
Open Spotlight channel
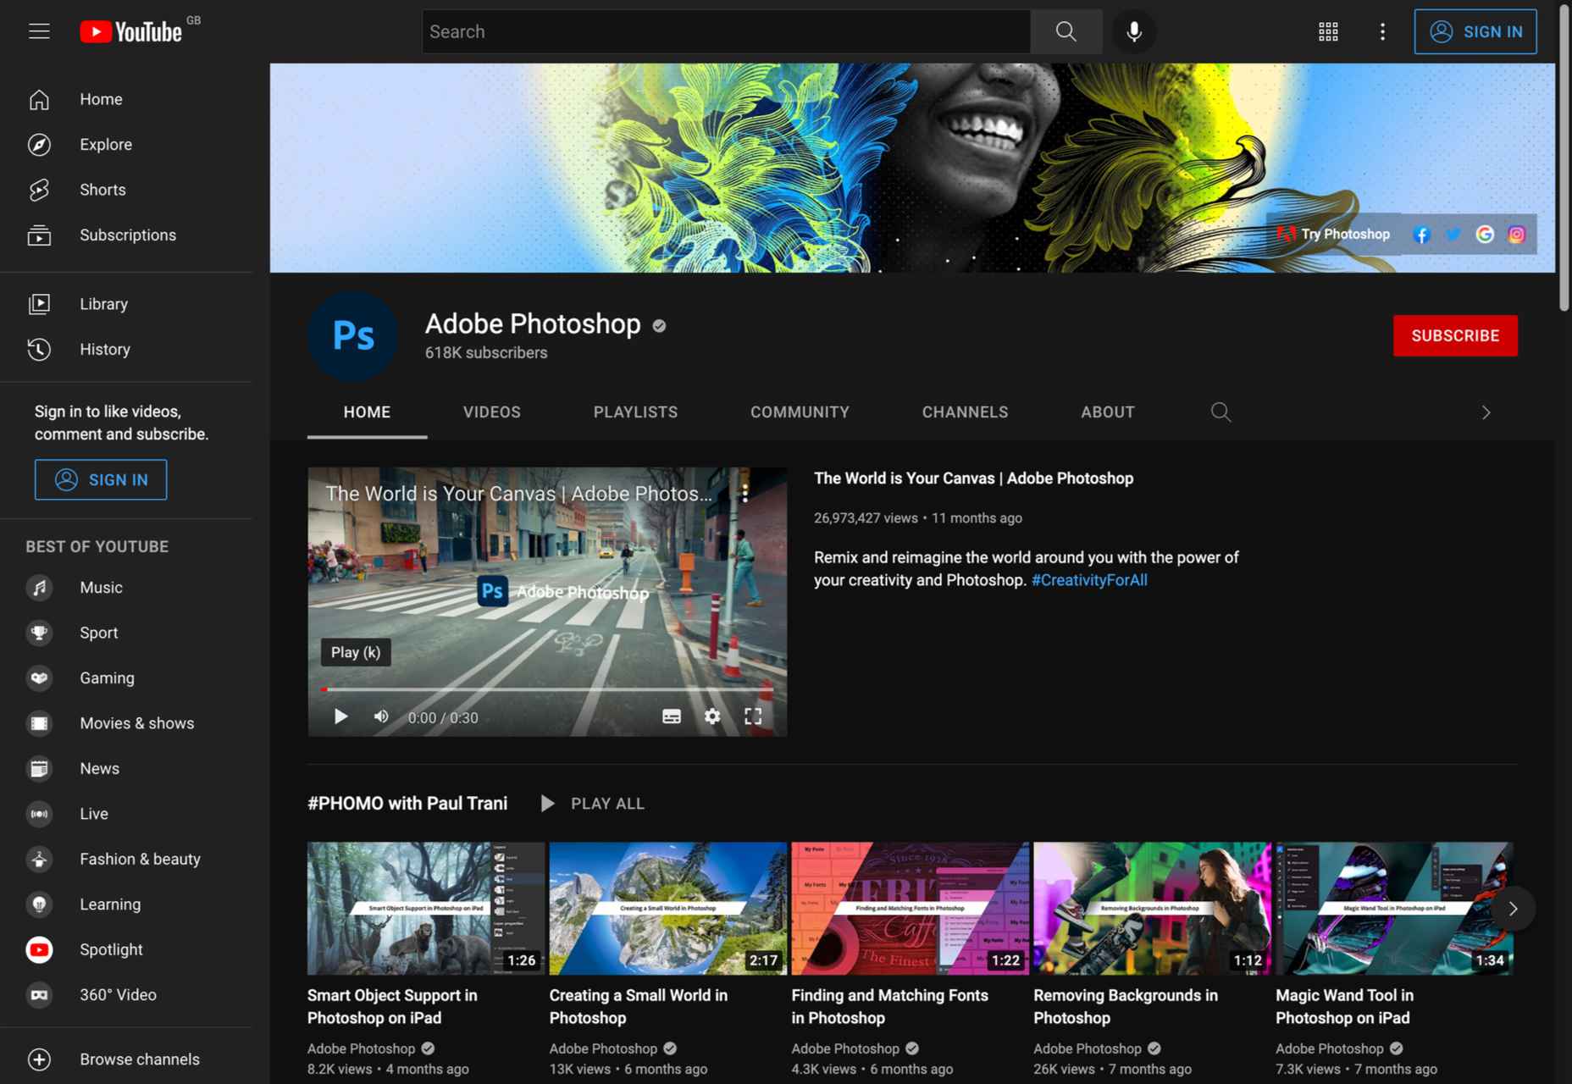click(126, 949)
